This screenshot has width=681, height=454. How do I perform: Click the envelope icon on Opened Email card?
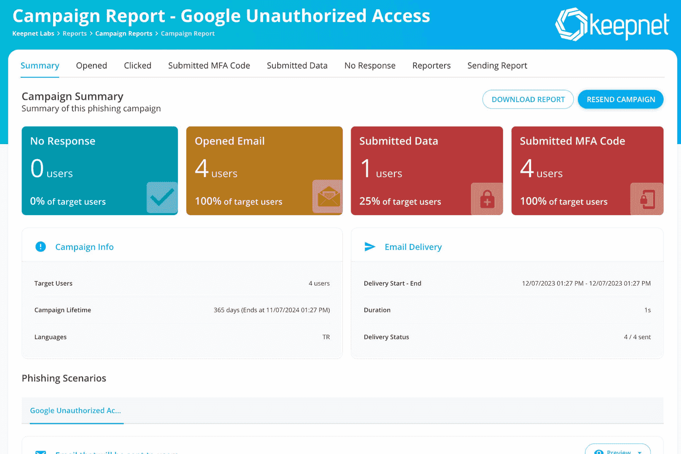pyautogui.click(x=327, y=197)
